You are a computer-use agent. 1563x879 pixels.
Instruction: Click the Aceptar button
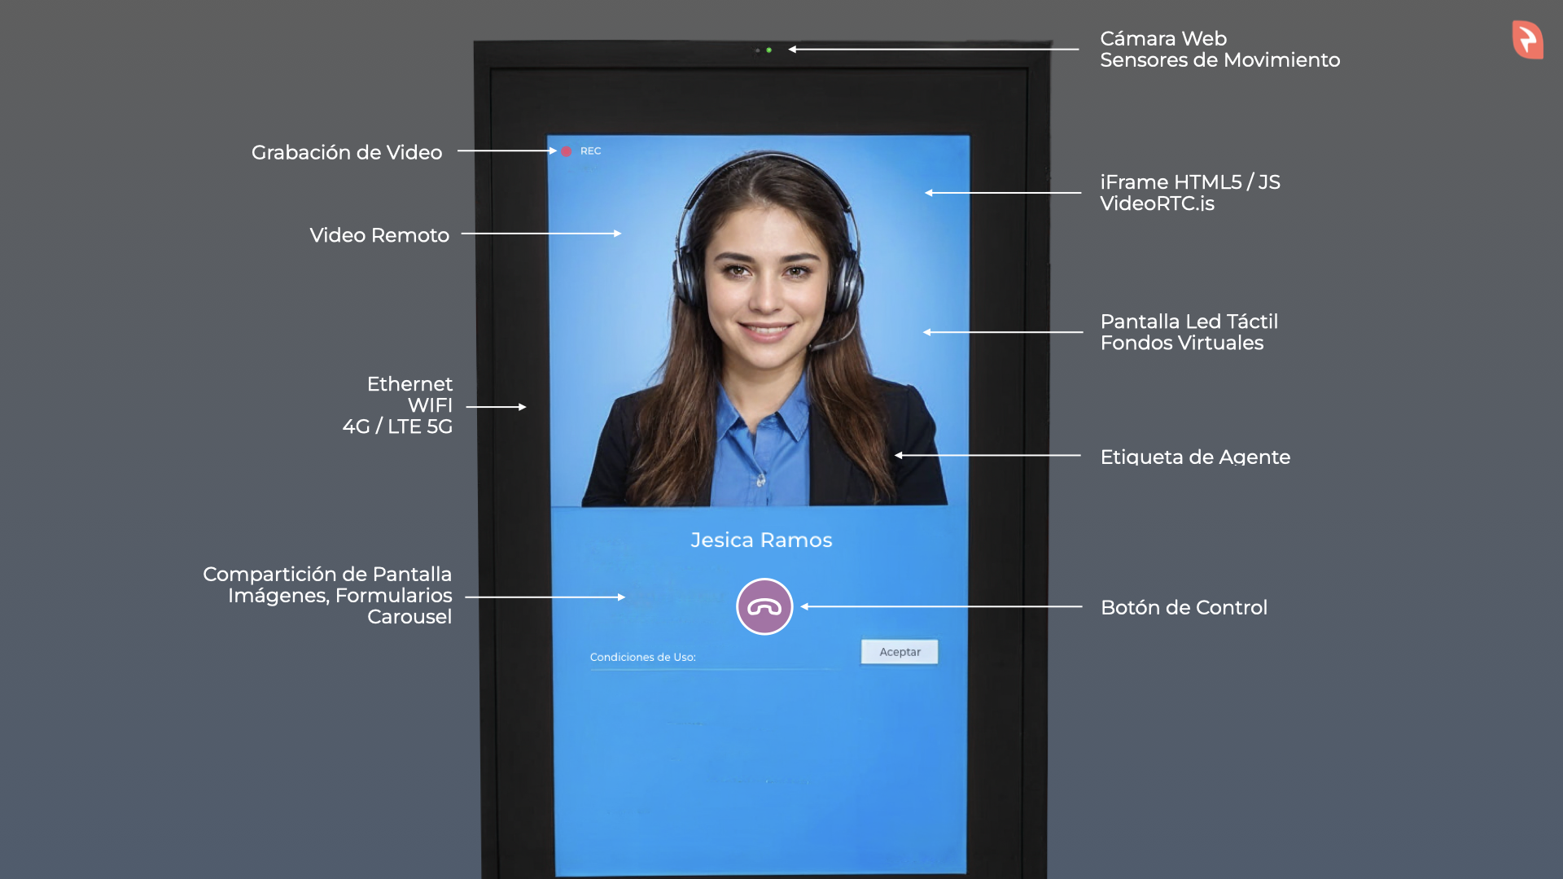(900, 652)
